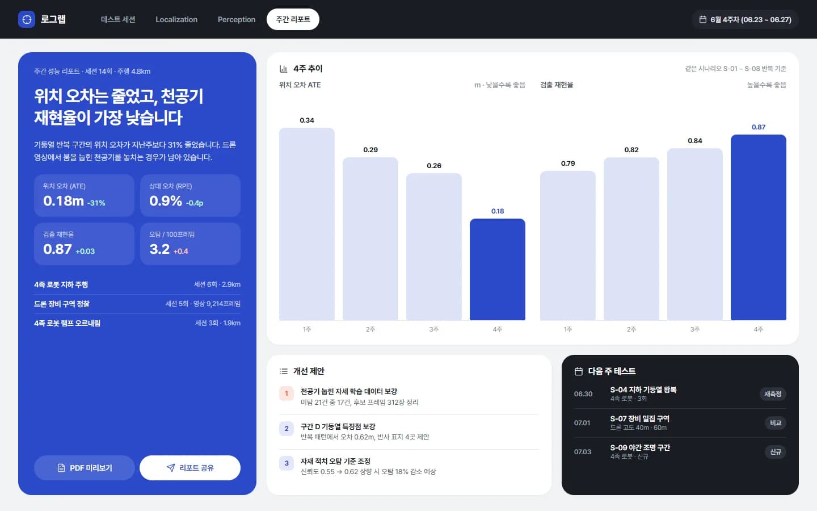Open suggestion 천공기 높힌 자세 학습 데이터 보강
The height and width of the screenshot is (511, 817).
pos(409,396)
